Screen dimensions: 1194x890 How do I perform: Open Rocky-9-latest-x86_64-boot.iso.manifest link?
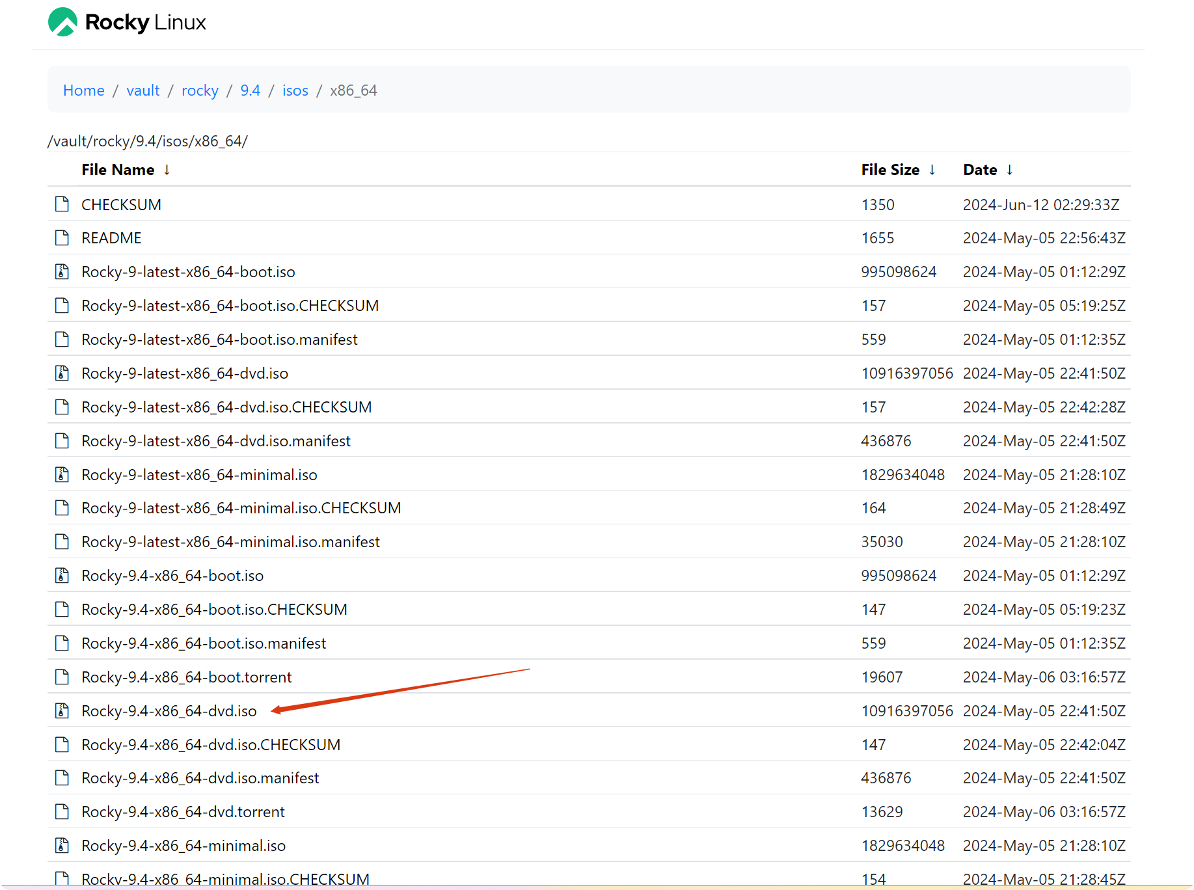(220, 340)
